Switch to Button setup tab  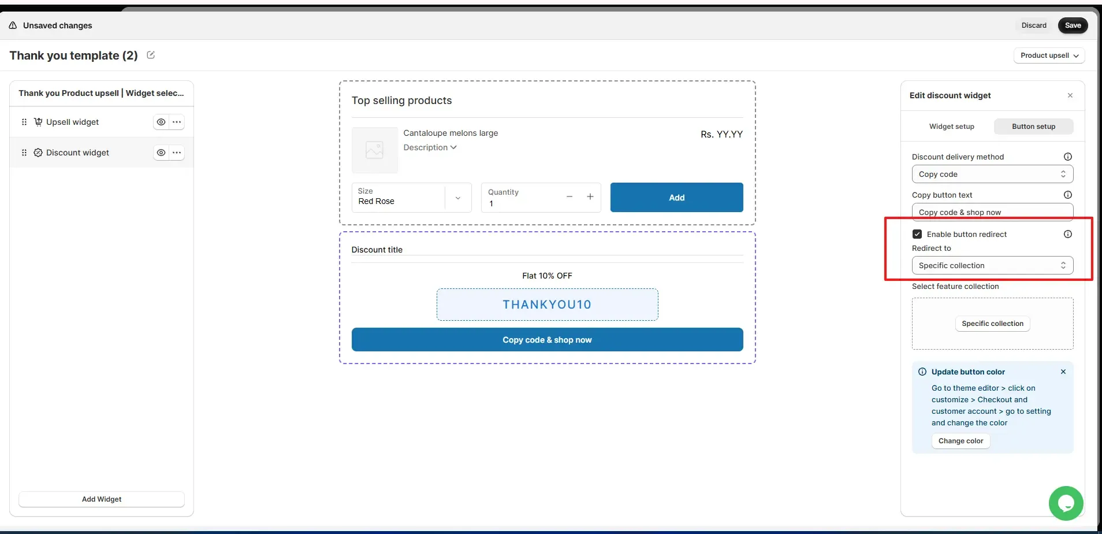tap(1033, 127)
